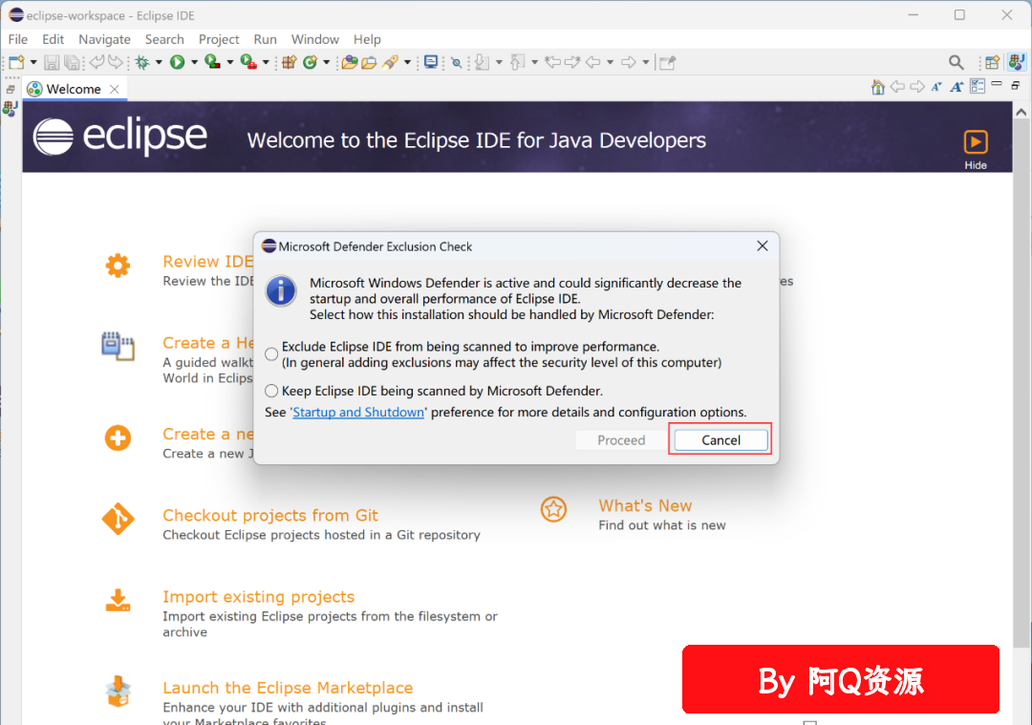Image resolution: width=1032 pixels, height=725 pixels.
Task: Click the Open Type icon
Action: (x=350, y=62)
